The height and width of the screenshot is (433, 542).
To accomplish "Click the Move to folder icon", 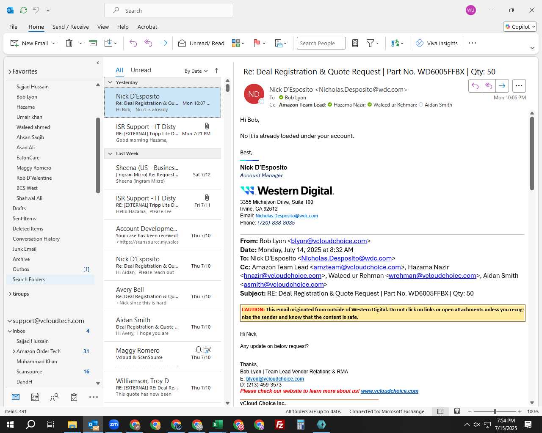I will 108,43.
